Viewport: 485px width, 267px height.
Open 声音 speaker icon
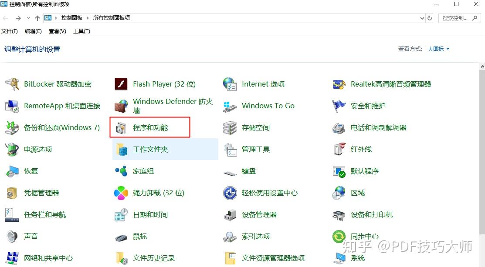(13, 237)
